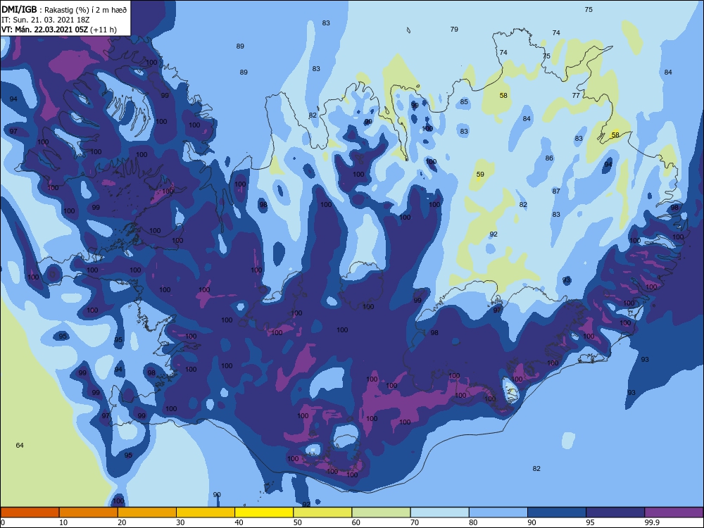Click the 'Rakastig (%) í 2 m hæð' label

(x=85, y=10)
